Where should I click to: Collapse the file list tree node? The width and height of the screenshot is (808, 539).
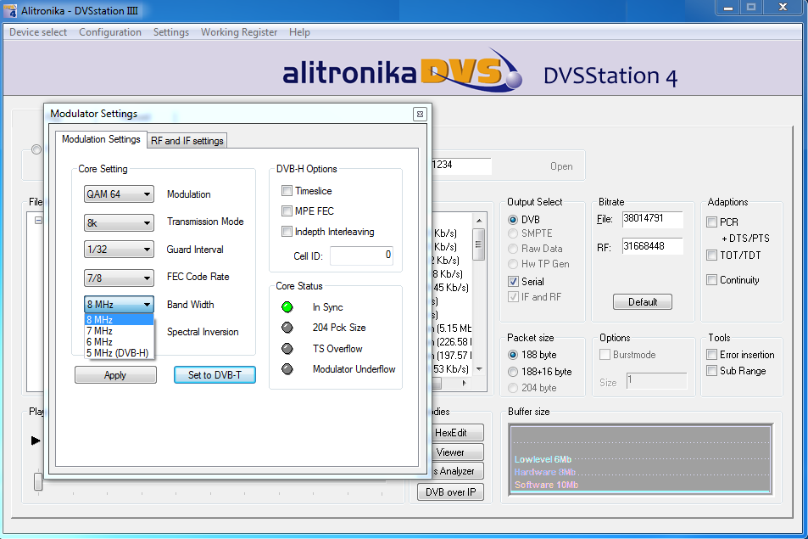tap(38, 220)
